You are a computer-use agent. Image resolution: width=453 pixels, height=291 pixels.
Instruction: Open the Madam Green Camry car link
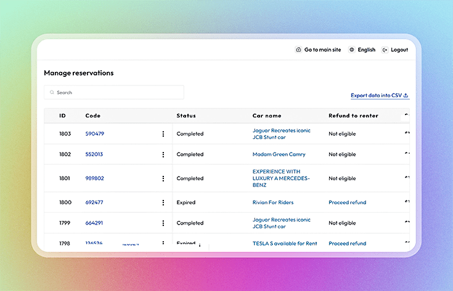click(279, 154)
